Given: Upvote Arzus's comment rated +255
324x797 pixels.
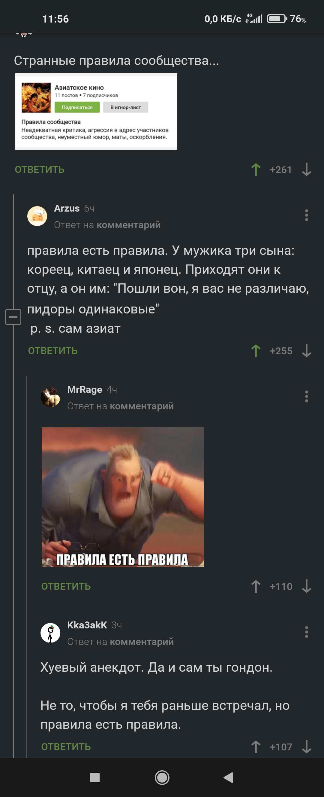Looking at the screenshot, I should 256,351.
